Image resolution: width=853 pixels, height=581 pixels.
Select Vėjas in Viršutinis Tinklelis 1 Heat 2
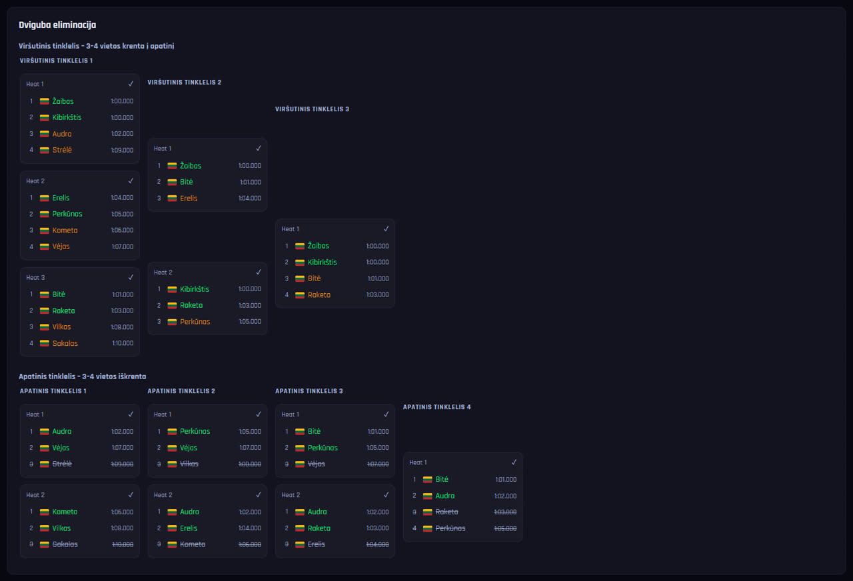61,247
